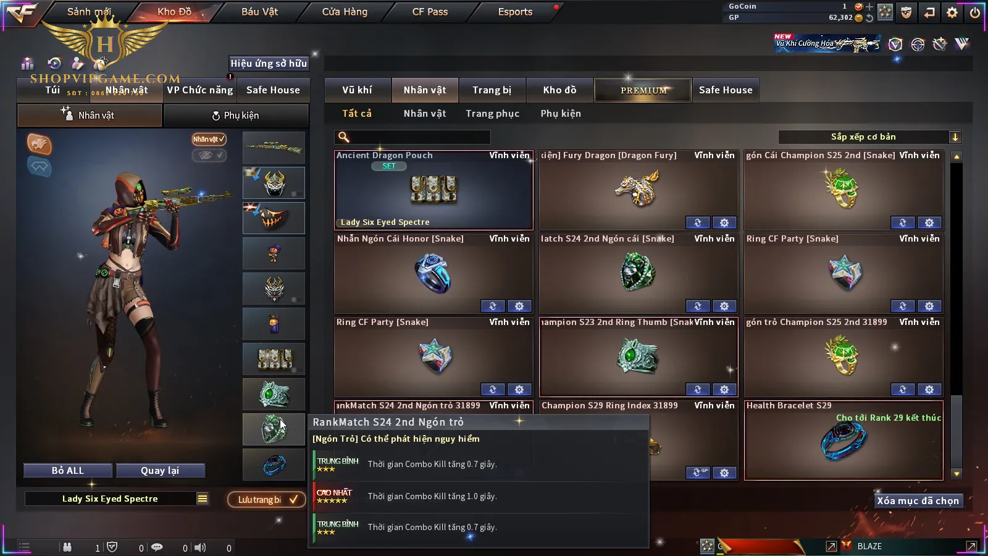Click Xóa mục đã chọn button
The width and height of the screenshot is (988, 556).
click(918, 500)
